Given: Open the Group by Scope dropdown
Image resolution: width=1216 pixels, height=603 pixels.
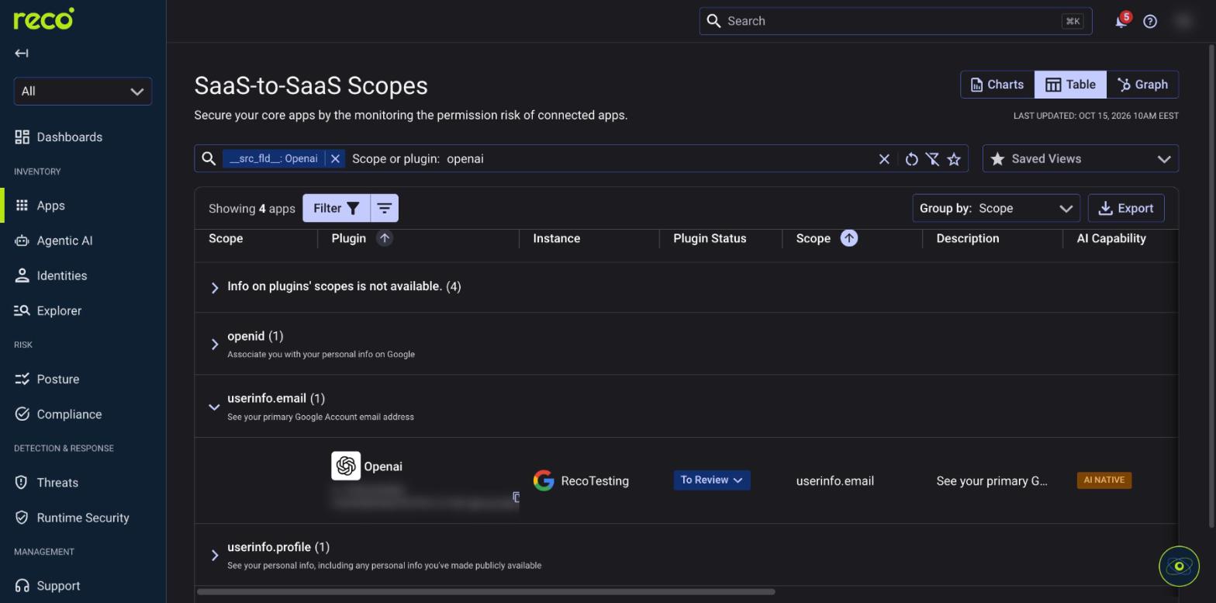Looking at the screenshot, I should [996, 209].
